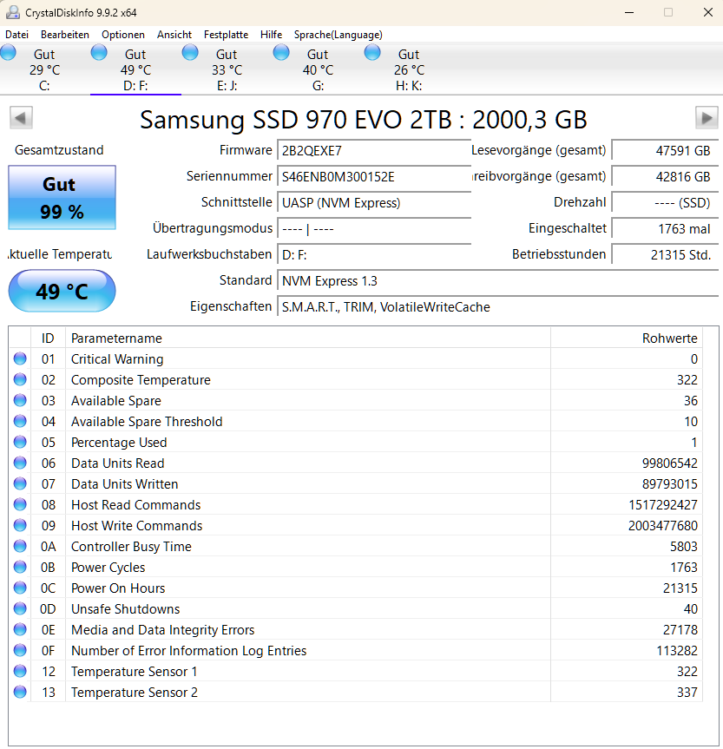The width and height of the screenshot is (723, 749).
Task: Click the Standard field NVM Express 1.3
Action: [497, 281]
